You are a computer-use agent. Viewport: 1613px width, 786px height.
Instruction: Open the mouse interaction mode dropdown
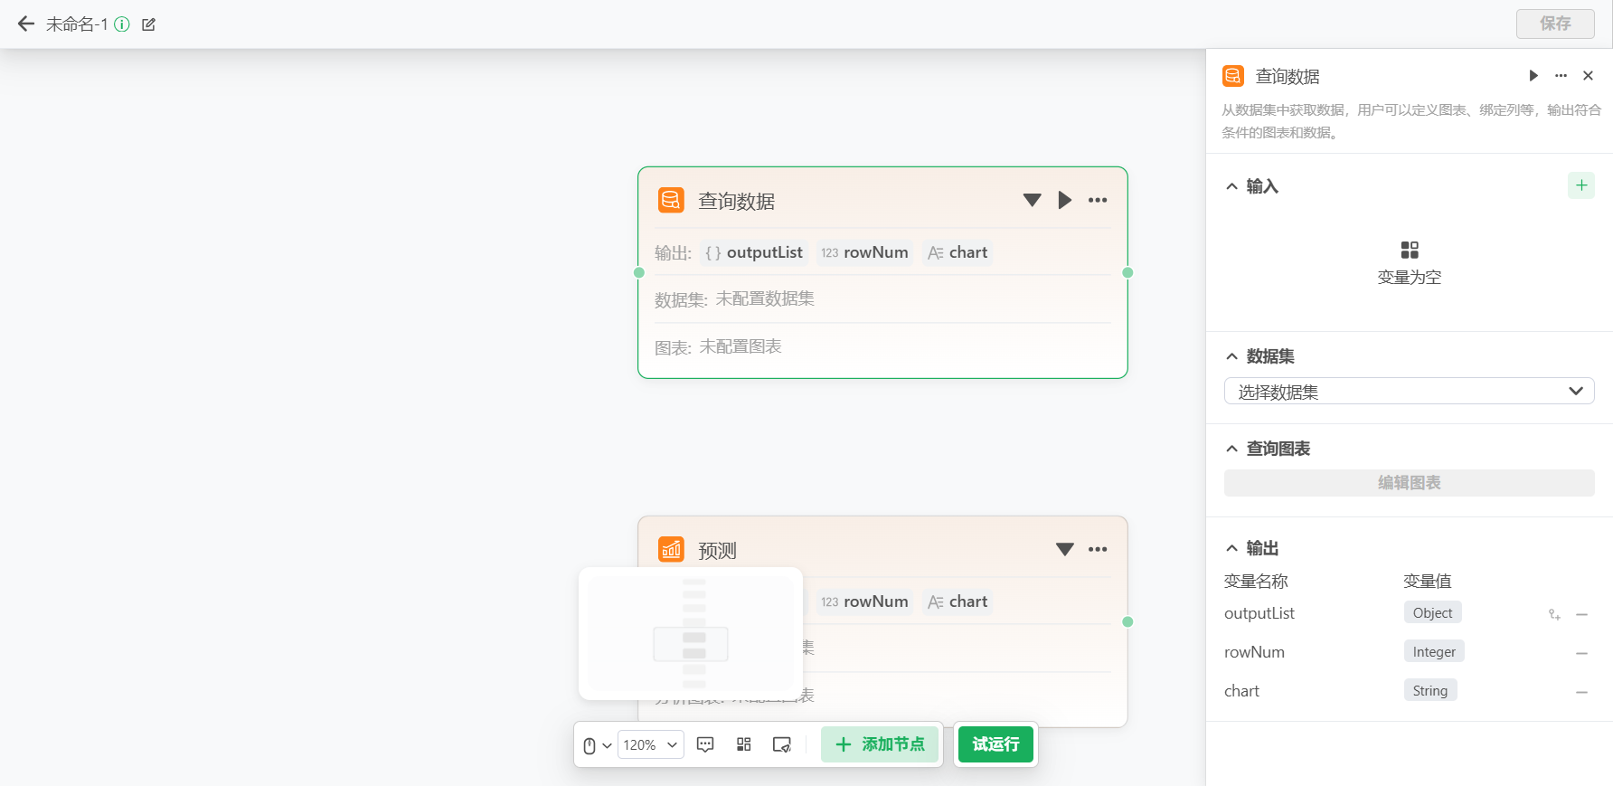coord(597,745)
